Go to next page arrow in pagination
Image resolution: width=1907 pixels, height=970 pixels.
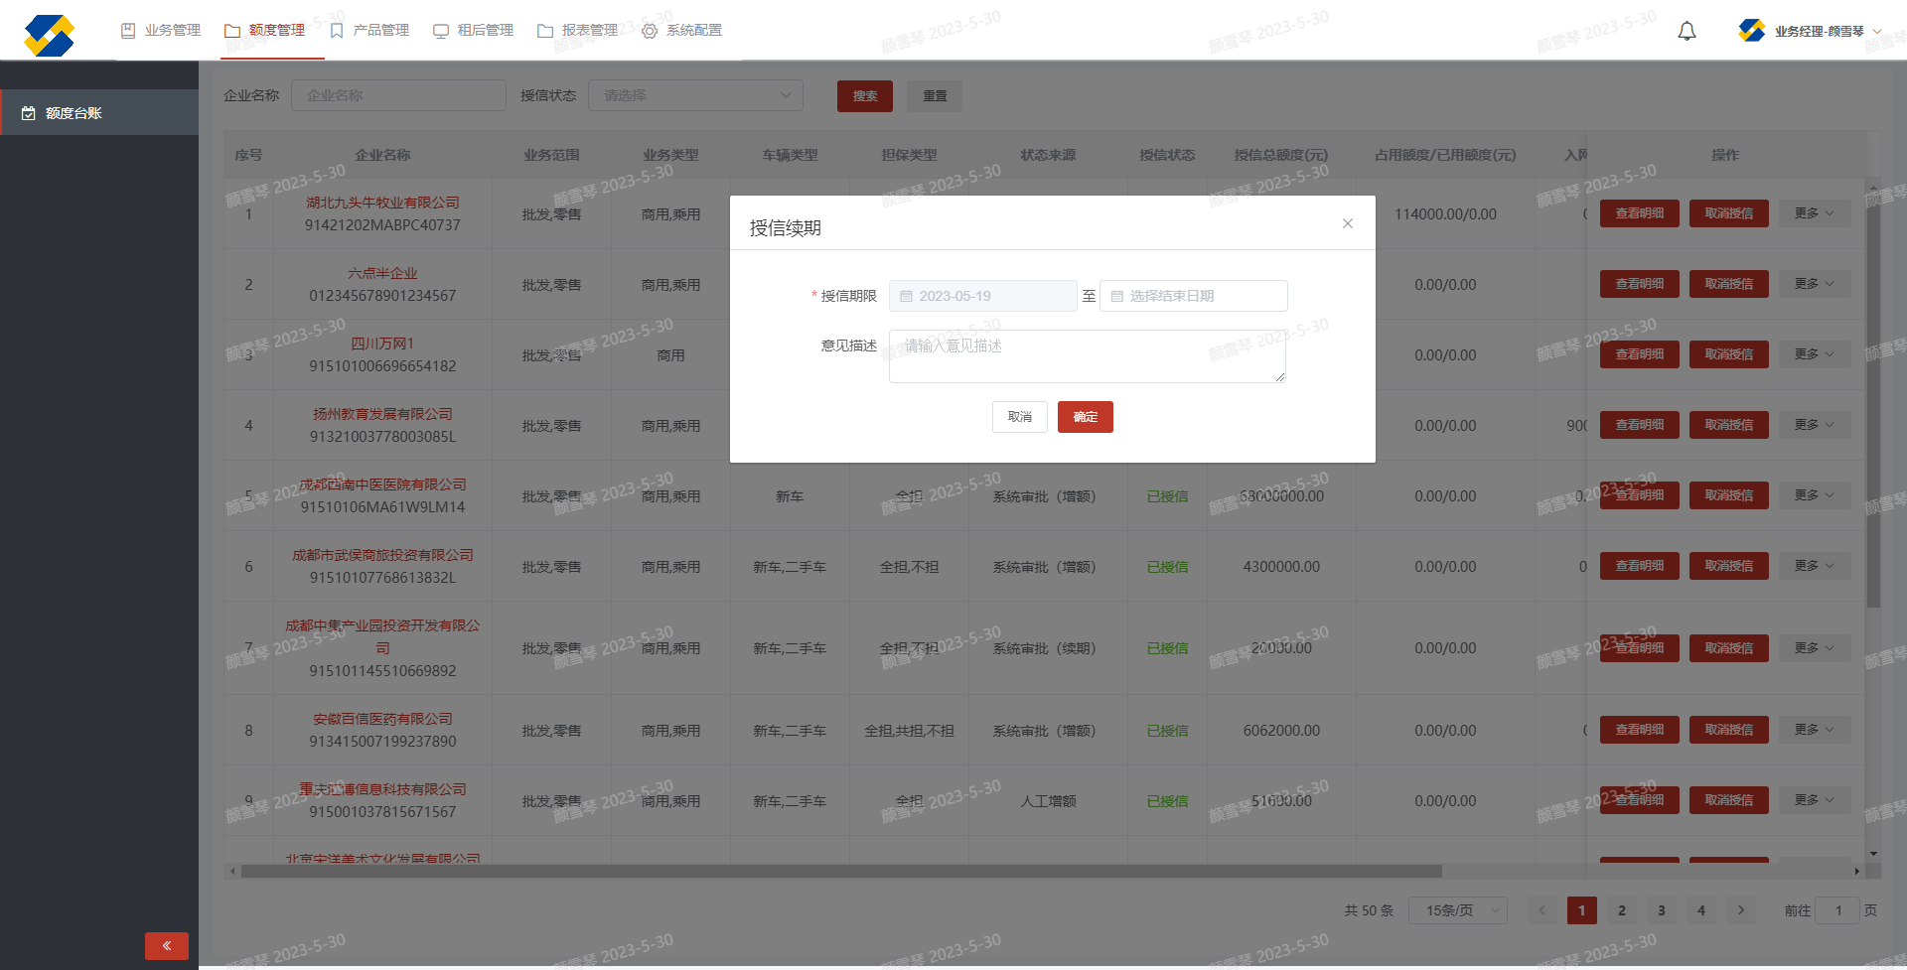point(1740,909)
